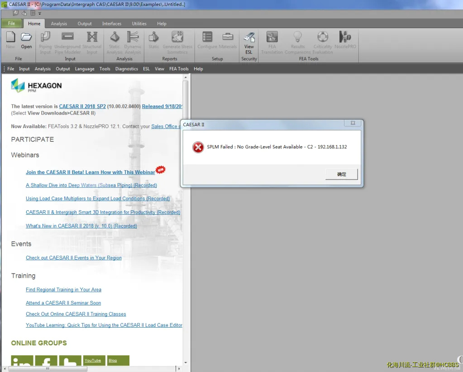Open the Analysis menu in the menu bar
463x372 pixels.
[x=43, y=69]
